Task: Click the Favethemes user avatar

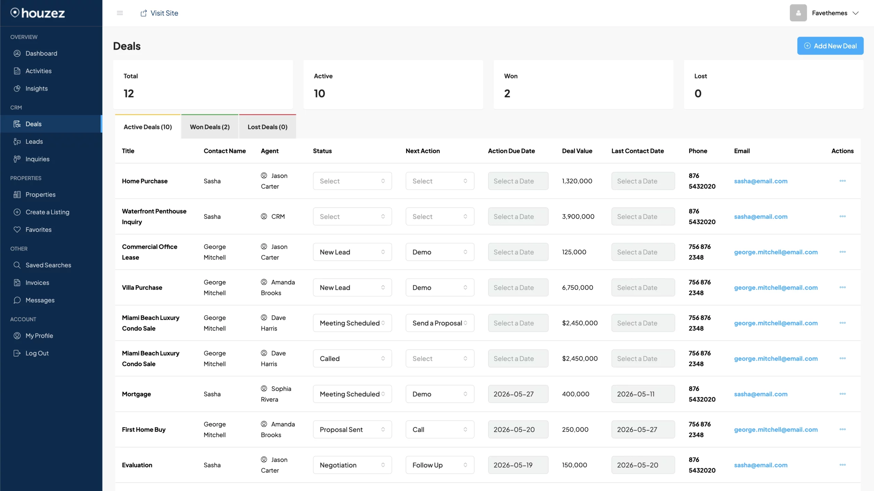Action: pos(798,13)
